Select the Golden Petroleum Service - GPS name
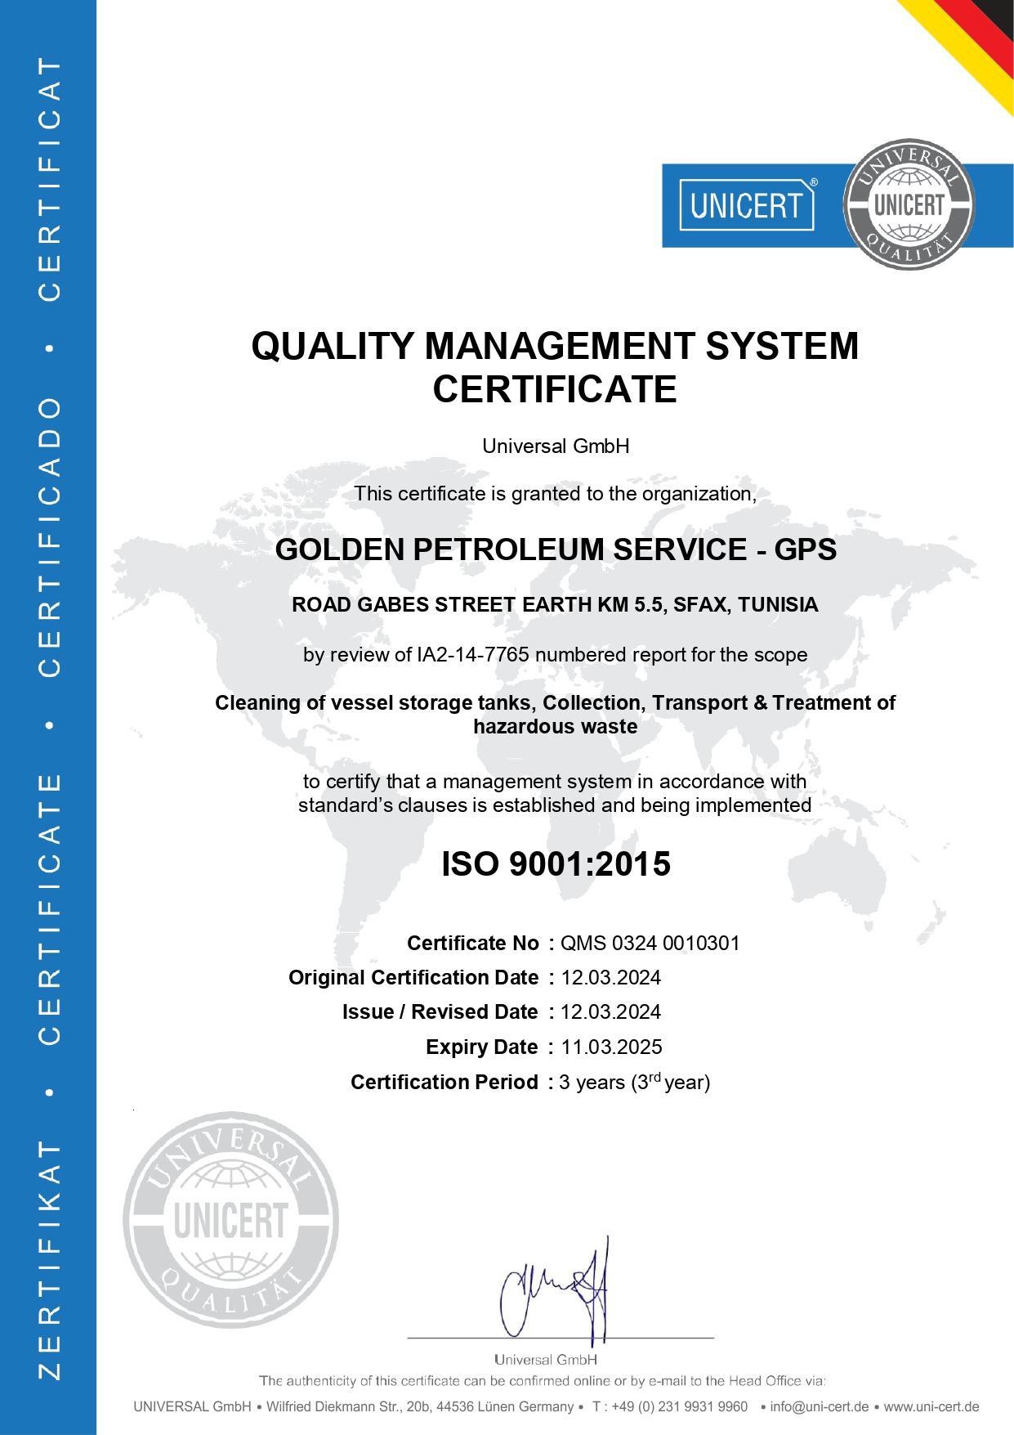The height and width of the screenshot is (1435, 1014). coord(556,549)
